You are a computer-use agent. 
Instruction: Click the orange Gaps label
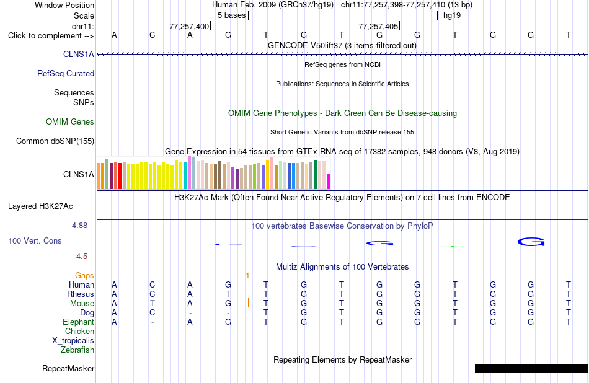(84, 276)
